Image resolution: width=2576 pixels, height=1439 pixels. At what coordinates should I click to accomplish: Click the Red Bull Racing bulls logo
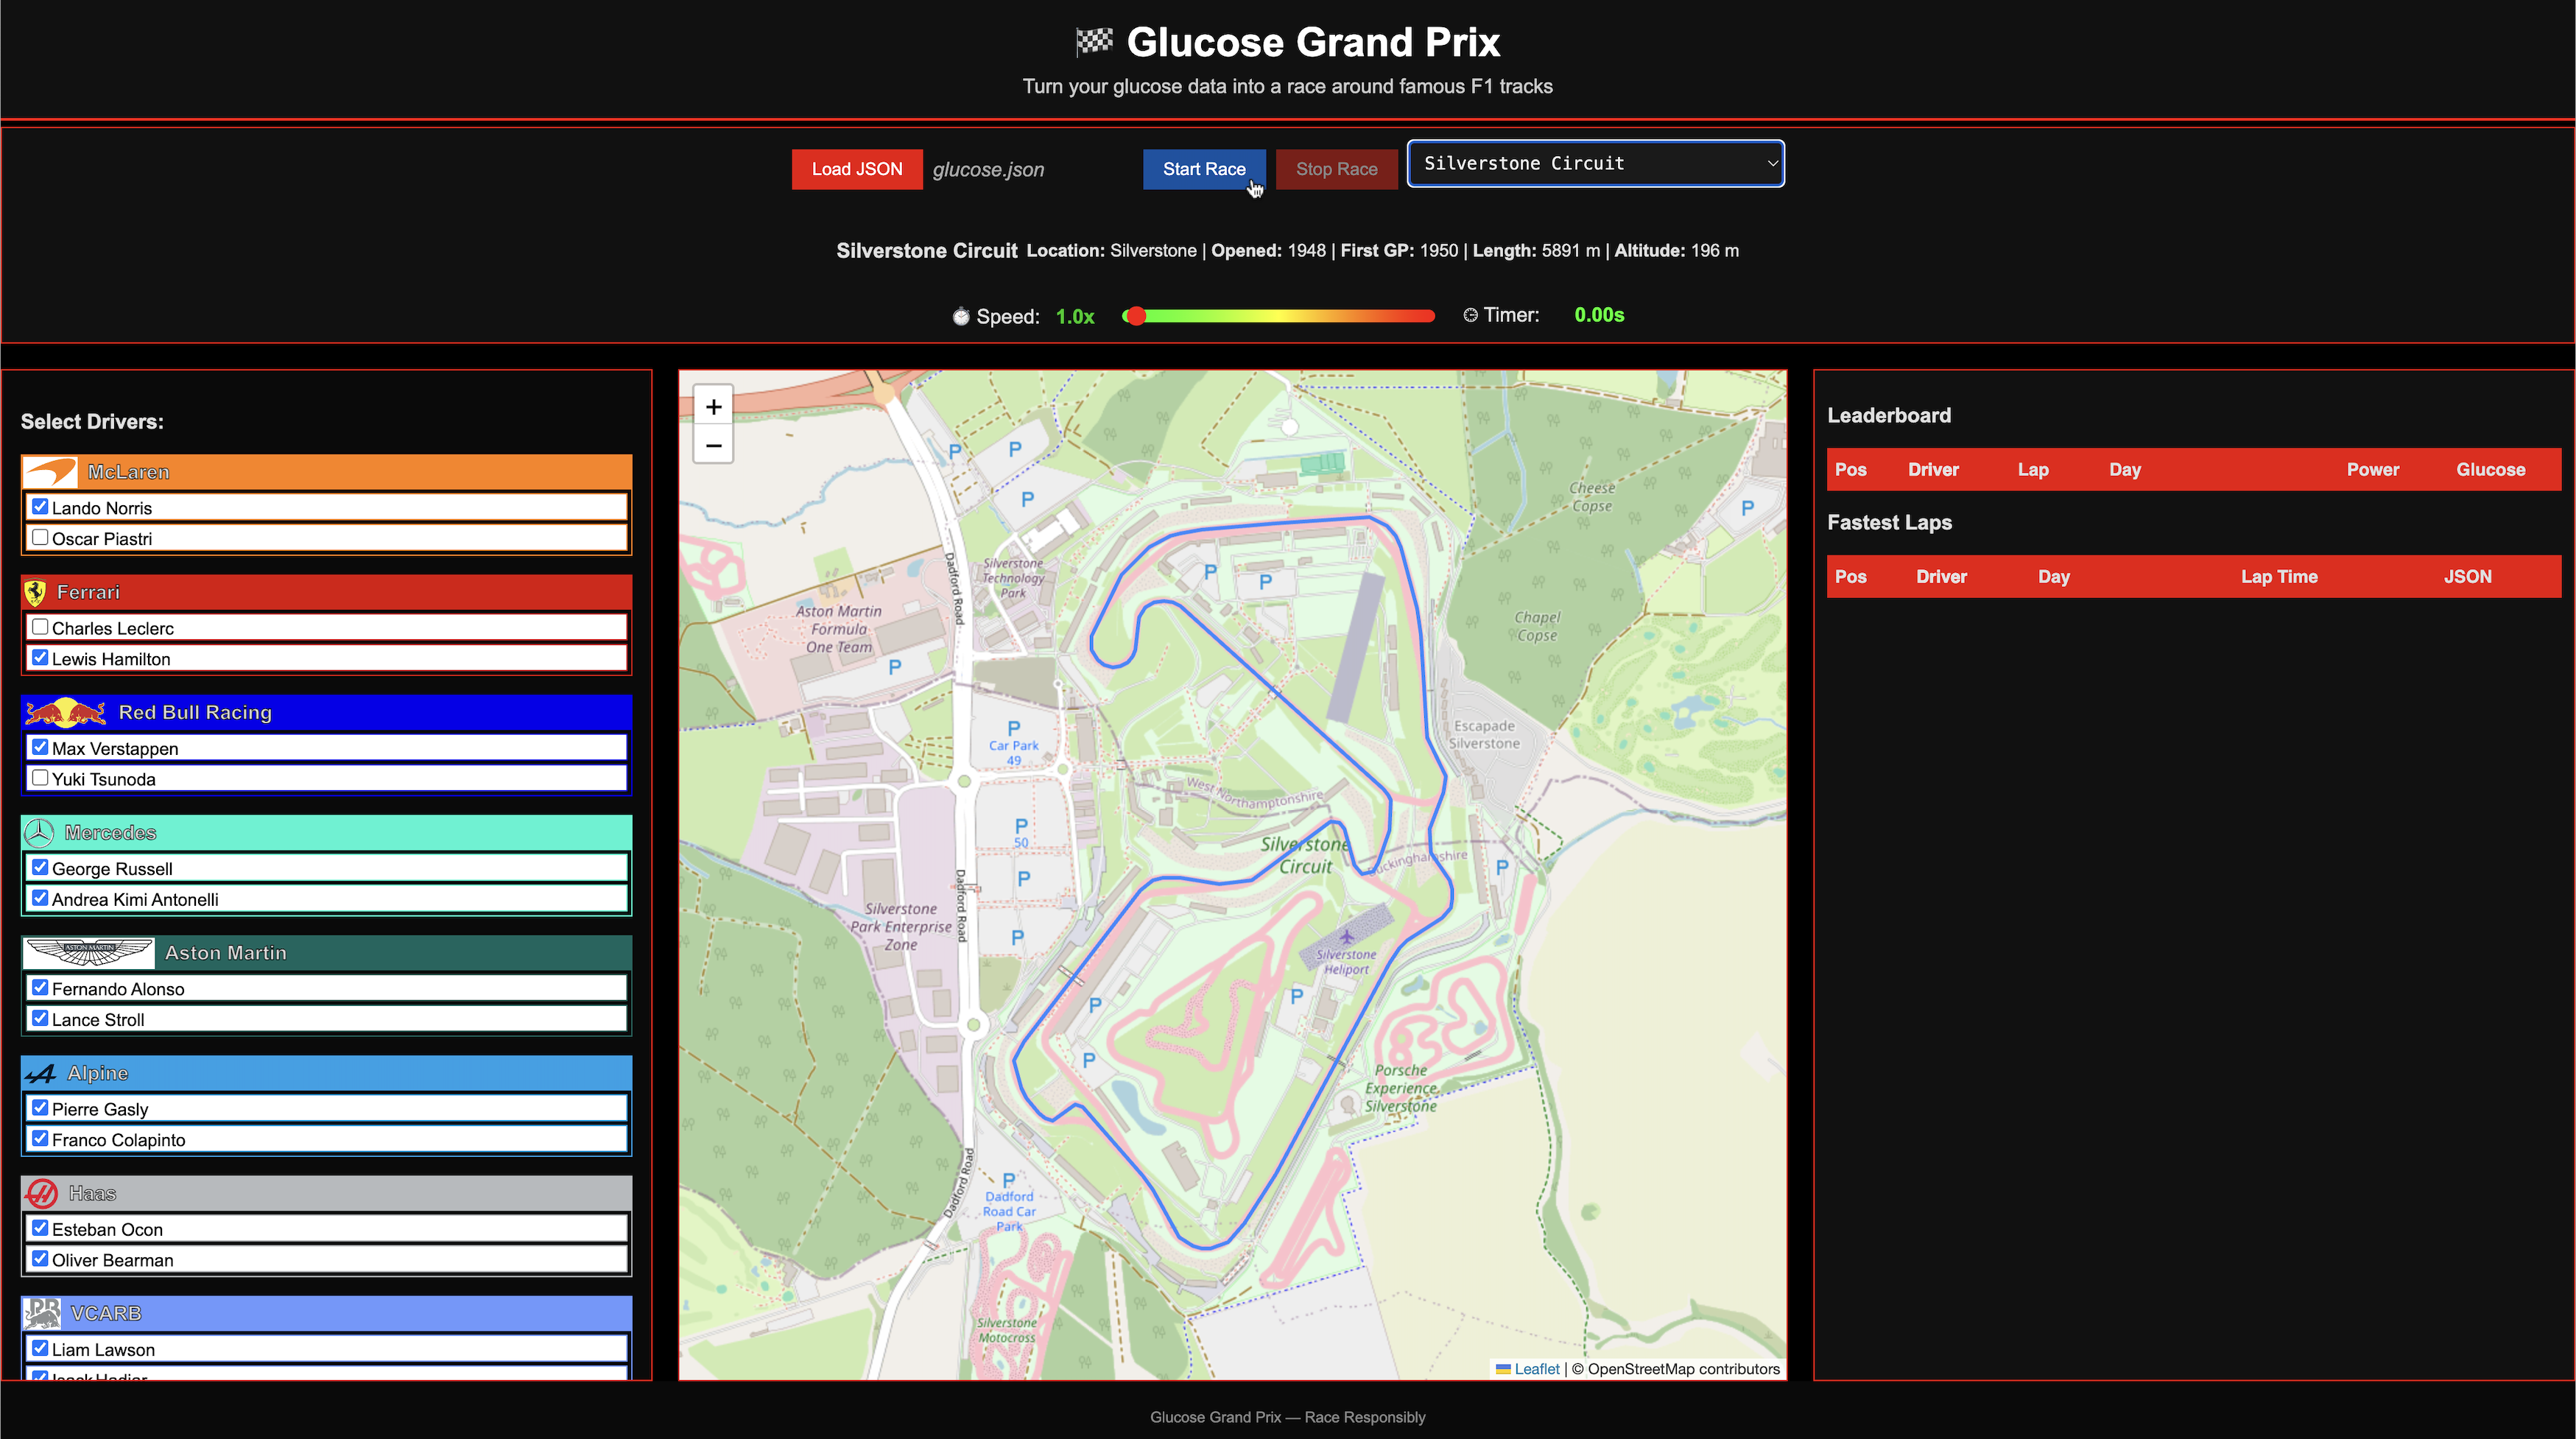coord(65,713)
